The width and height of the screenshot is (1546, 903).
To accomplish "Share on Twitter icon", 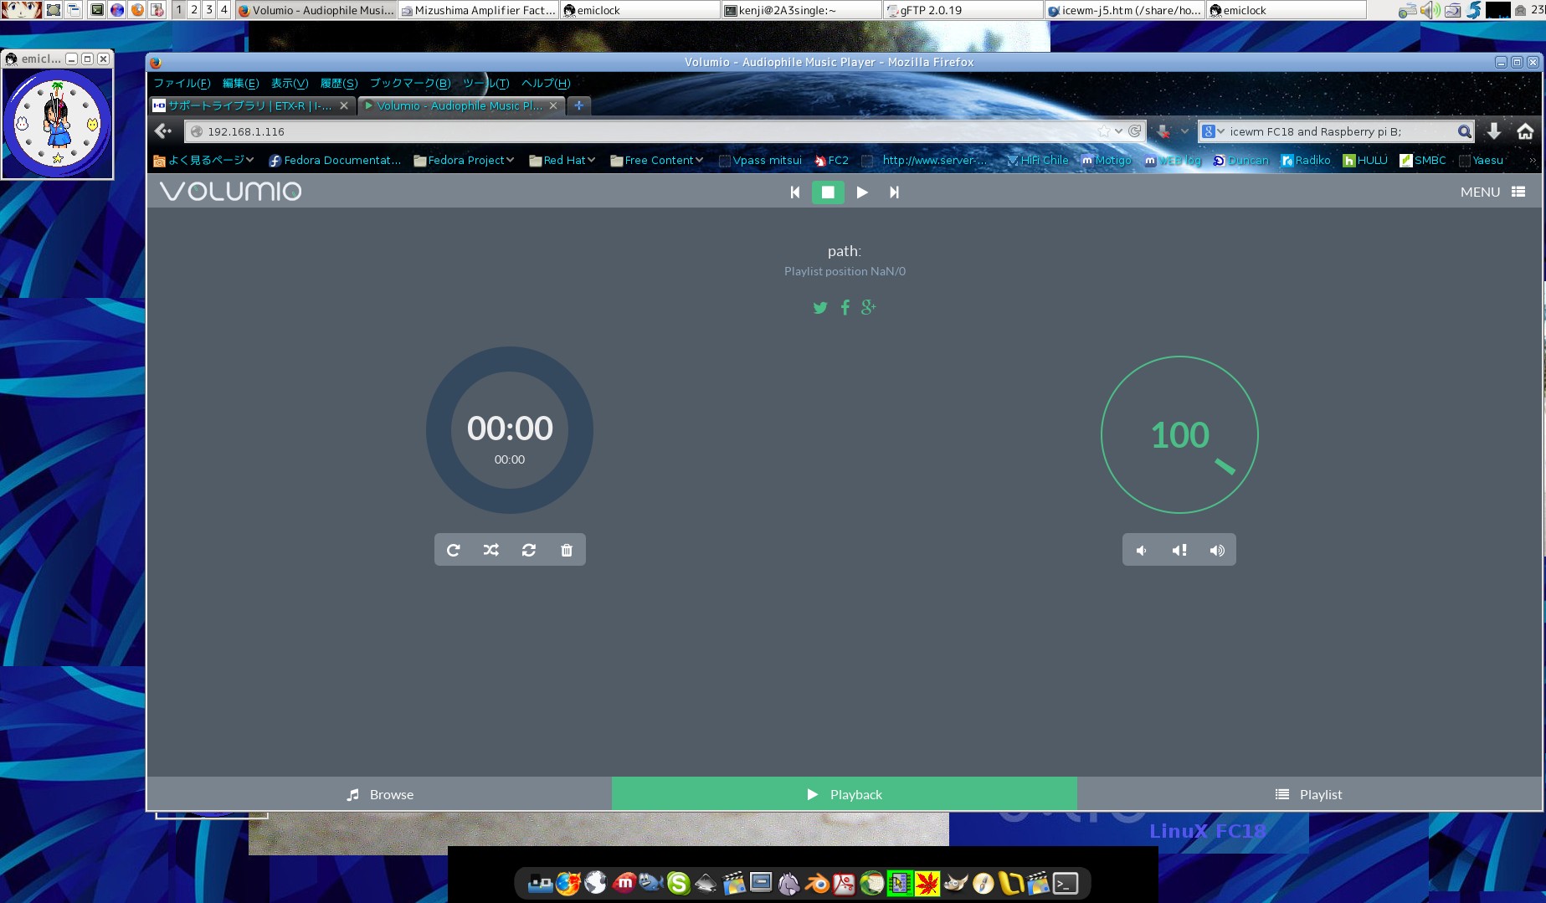I will [x=820, y=308].
